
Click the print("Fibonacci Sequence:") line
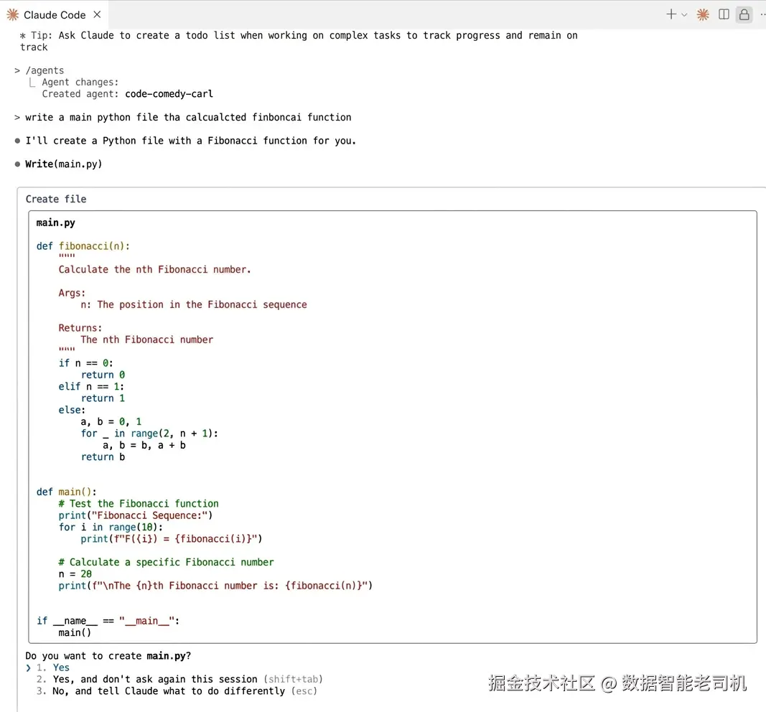tap(135, 515)
